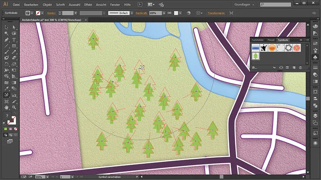Open the Pathfinder panel from dock
Screen dimensions: 321x180
click(315, 106)
